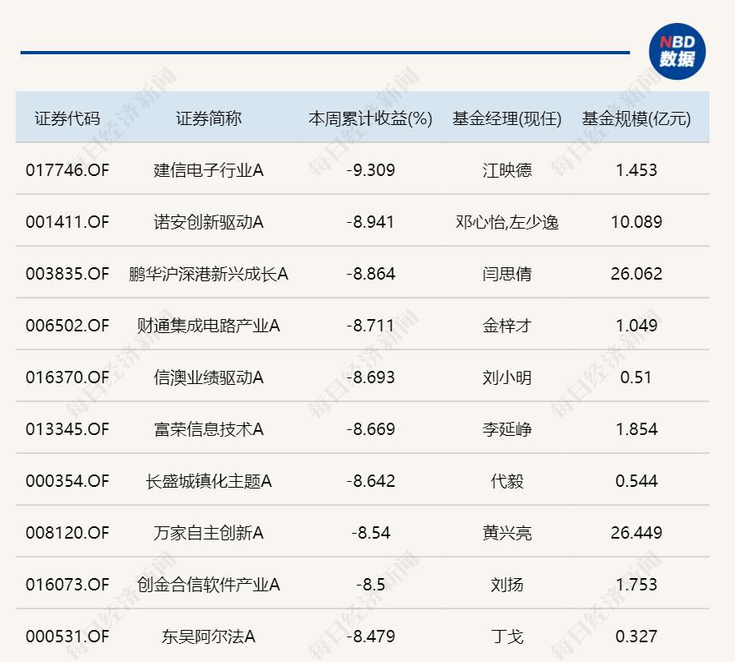Select code 016073.OF
The width and height of the screenshot is (735, 662).
67,585
